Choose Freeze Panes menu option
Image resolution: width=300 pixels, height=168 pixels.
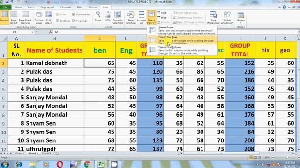[x=182, y=30]
